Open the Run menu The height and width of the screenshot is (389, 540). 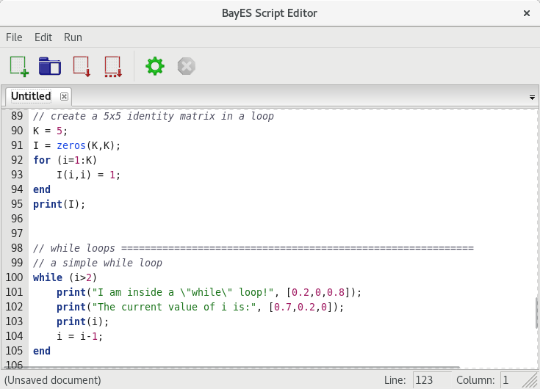coord(73,37)
